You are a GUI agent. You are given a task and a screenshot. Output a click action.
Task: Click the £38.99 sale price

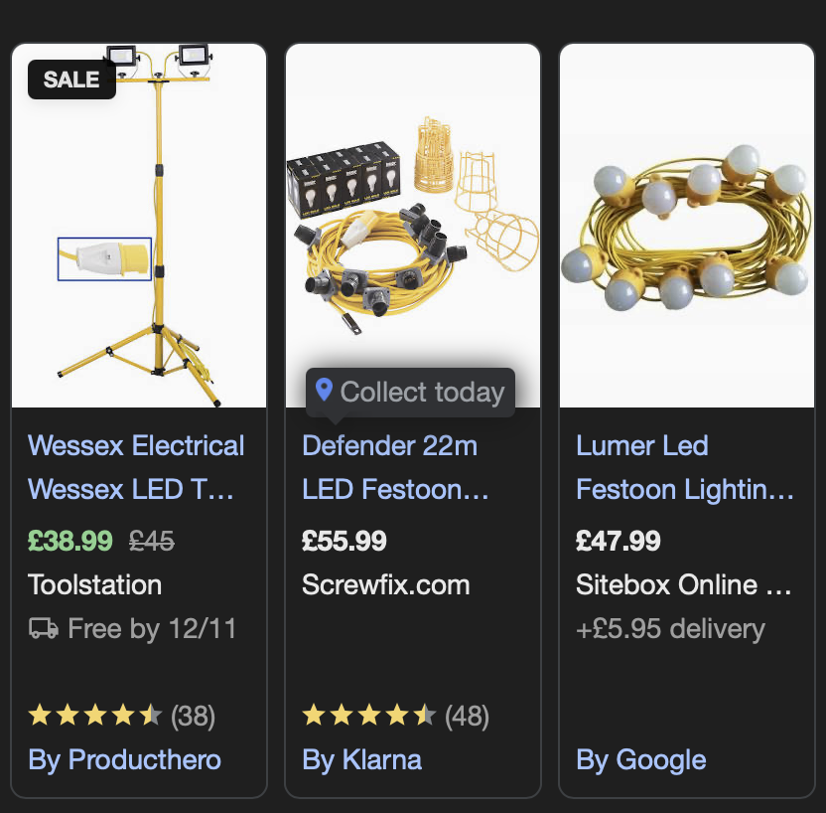point(70,541)
